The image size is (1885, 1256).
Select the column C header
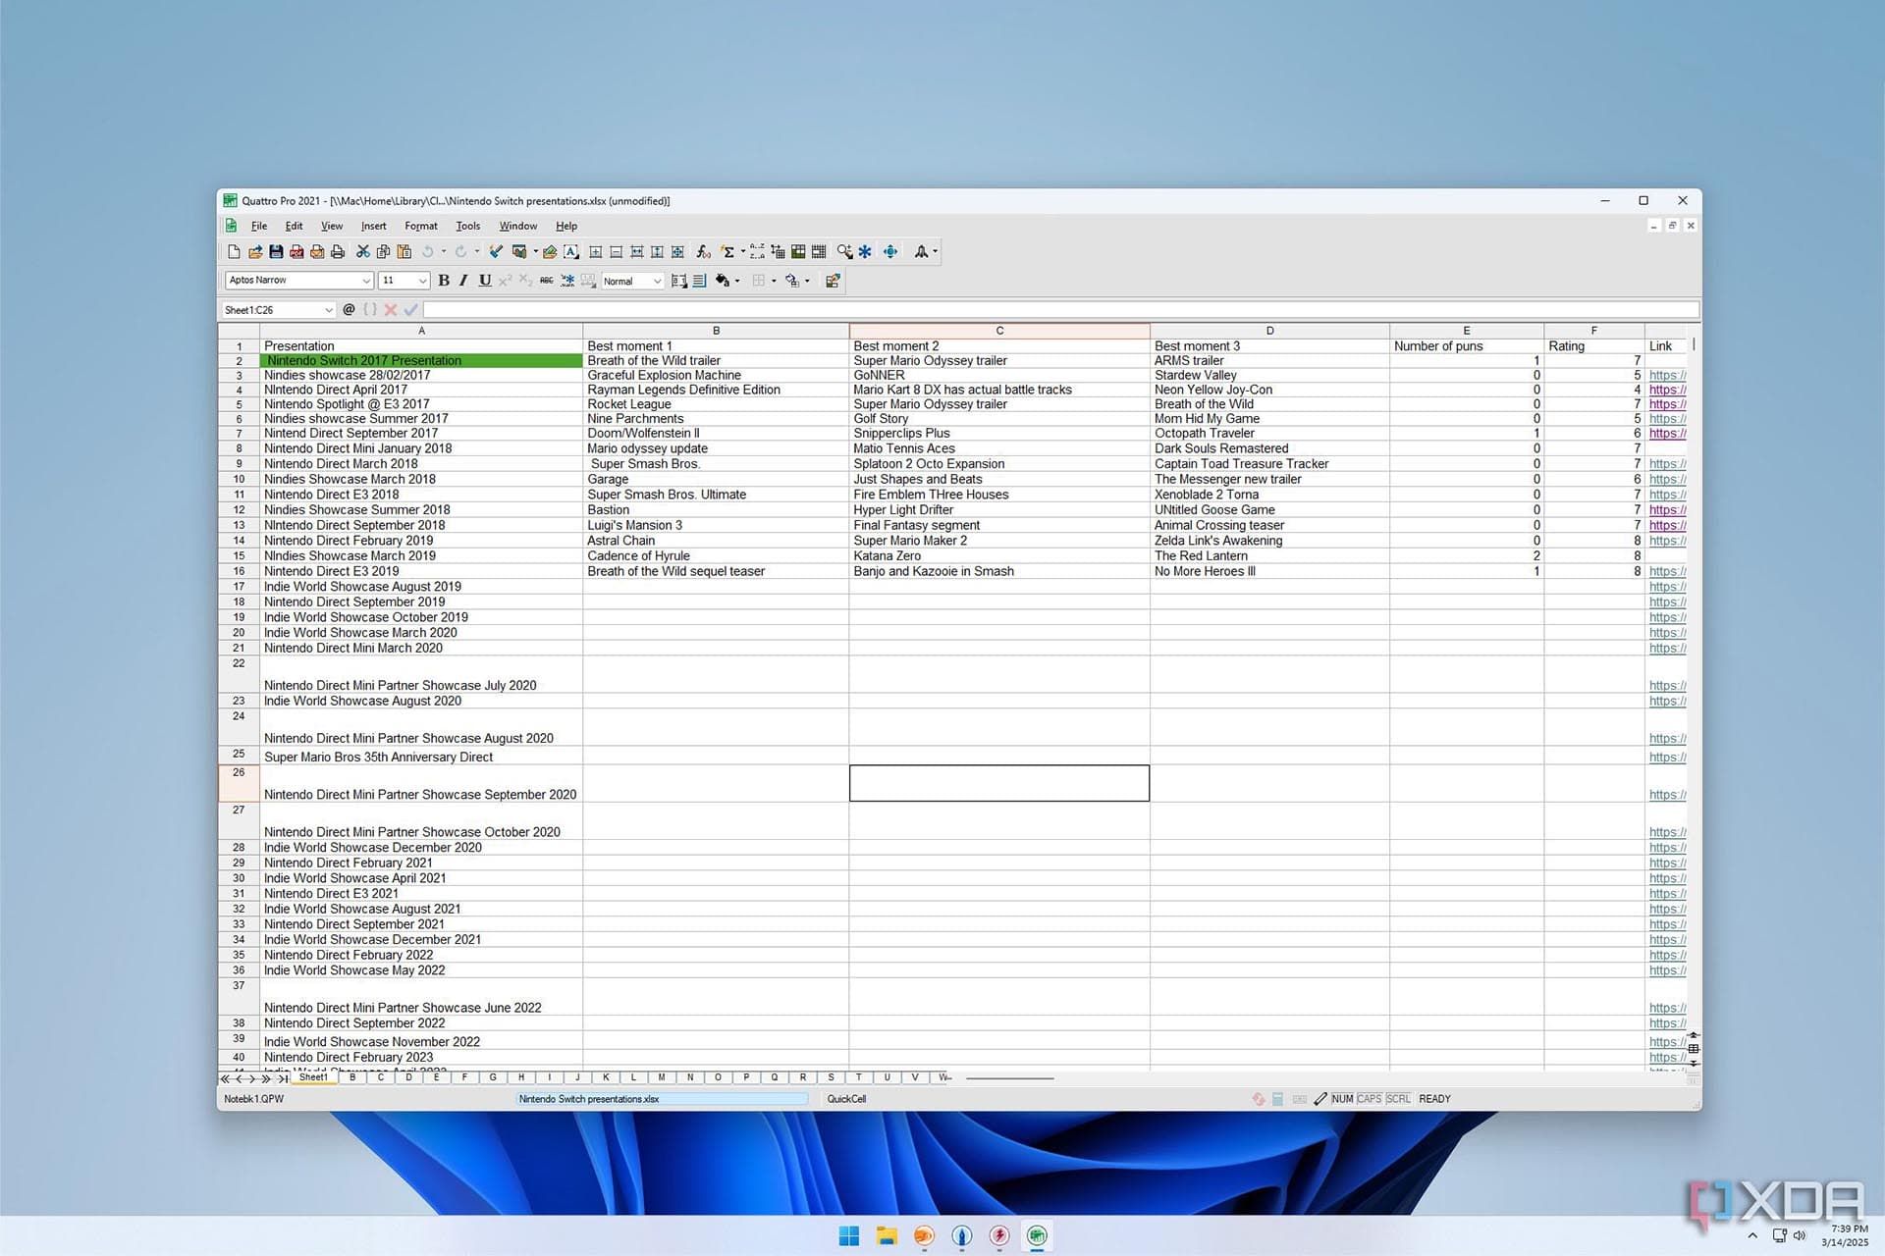pos(999,331)
